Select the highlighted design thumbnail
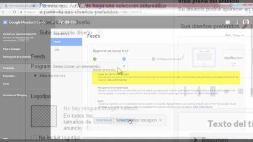This screenshot has height=142, width=253. (x=204, y=58)
